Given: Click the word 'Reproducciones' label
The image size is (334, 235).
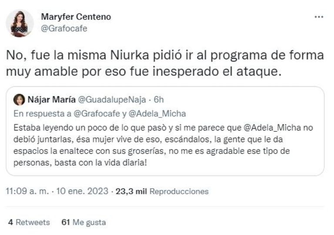Looking at the screenshot, I should 179,191.
